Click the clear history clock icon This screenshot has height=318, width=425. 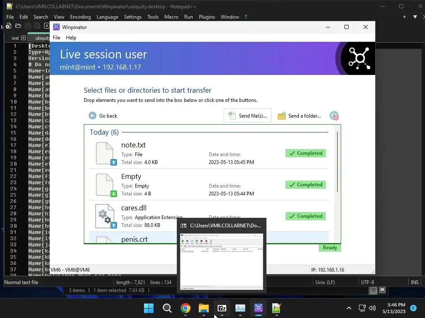click(334, 116)
